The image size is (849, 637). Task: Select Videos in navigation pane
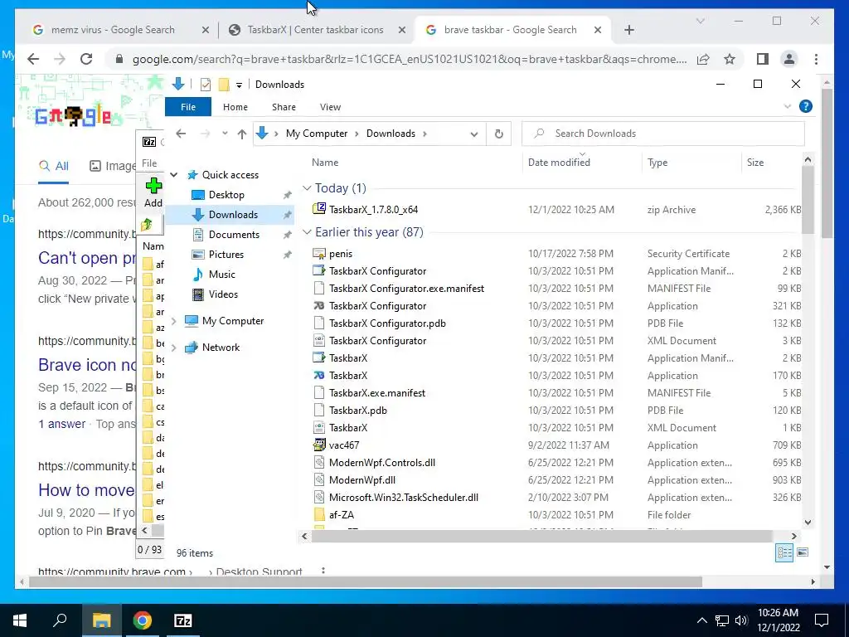(x=223, y=294)
